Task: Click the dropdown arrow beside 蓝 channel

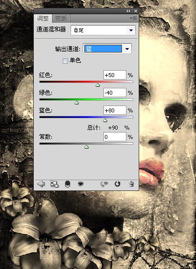Action: click(127, 49)
